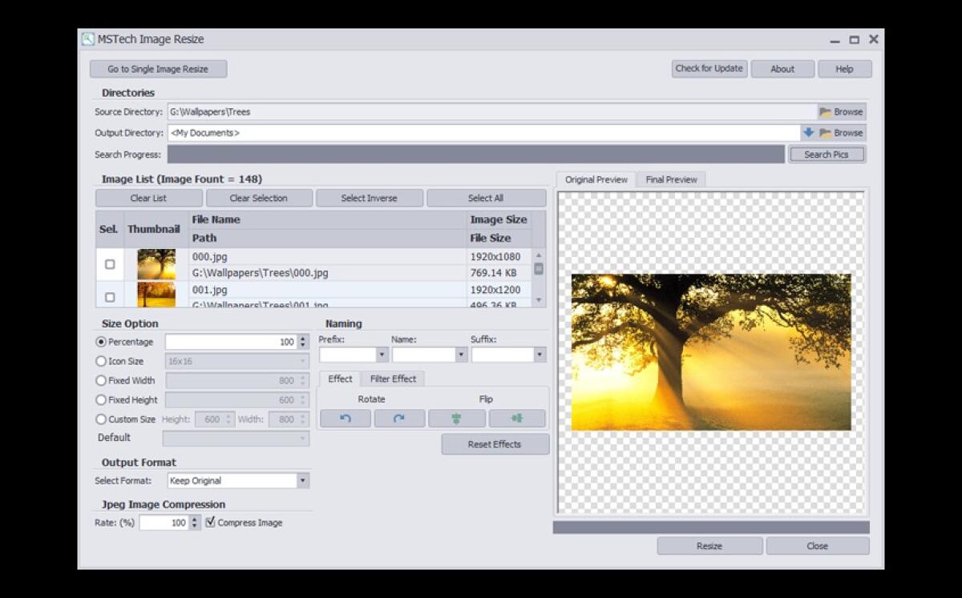962x598 pixels.
Task: Rotate the image clockwise
Action: (x=398, y=417)
